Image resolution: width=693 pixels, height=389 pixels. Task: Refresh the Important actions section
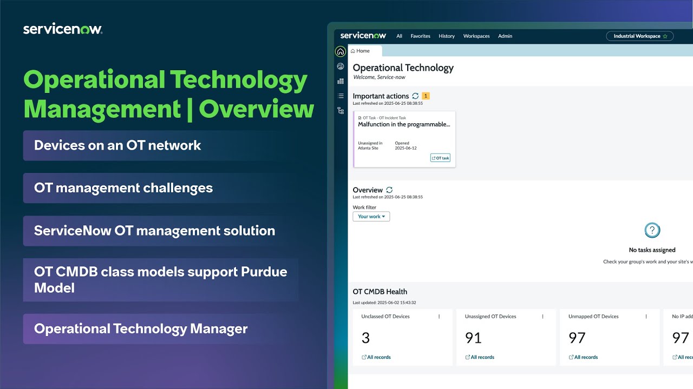[415, 96]
